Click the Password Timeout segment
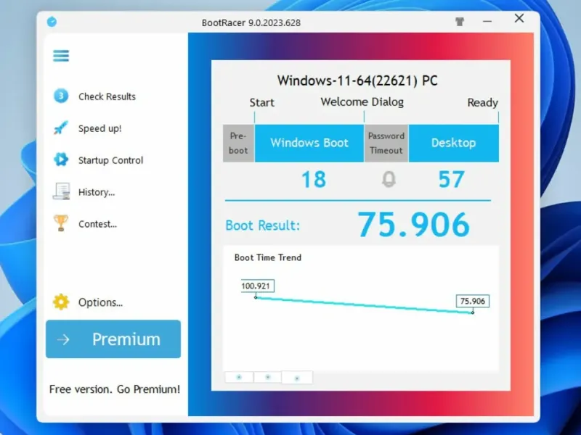The width and height of the screenshot is (581, 435). 386,143
